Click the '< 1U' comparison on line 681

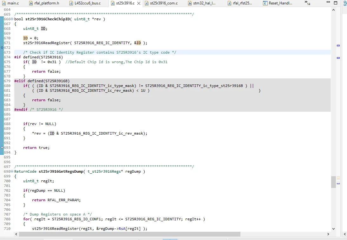tap(141, 90)
